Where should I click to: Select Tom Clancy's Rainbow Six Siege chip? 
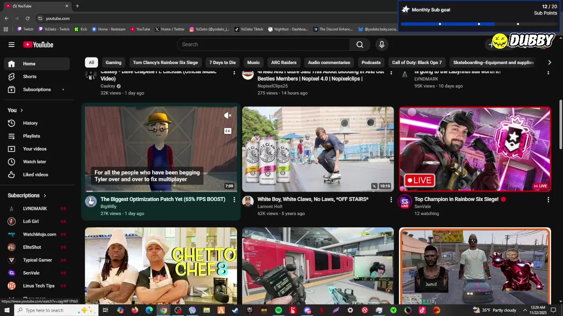click(x=165, y=62)
